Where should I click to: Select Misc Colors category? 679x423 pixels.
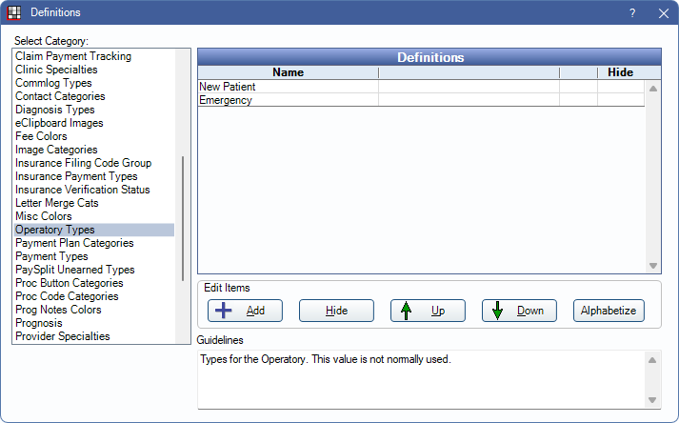pyautogui.click(x=43, y=216)
